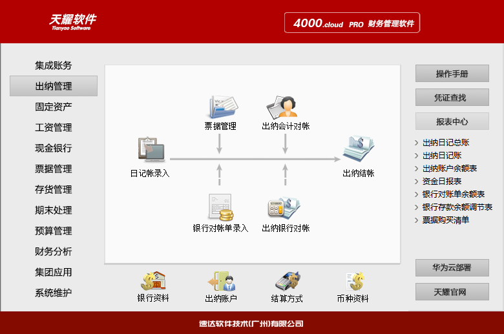Open the 银行资料 bank building icon
The height and width of the screenshot is (334, 504).
153,281
